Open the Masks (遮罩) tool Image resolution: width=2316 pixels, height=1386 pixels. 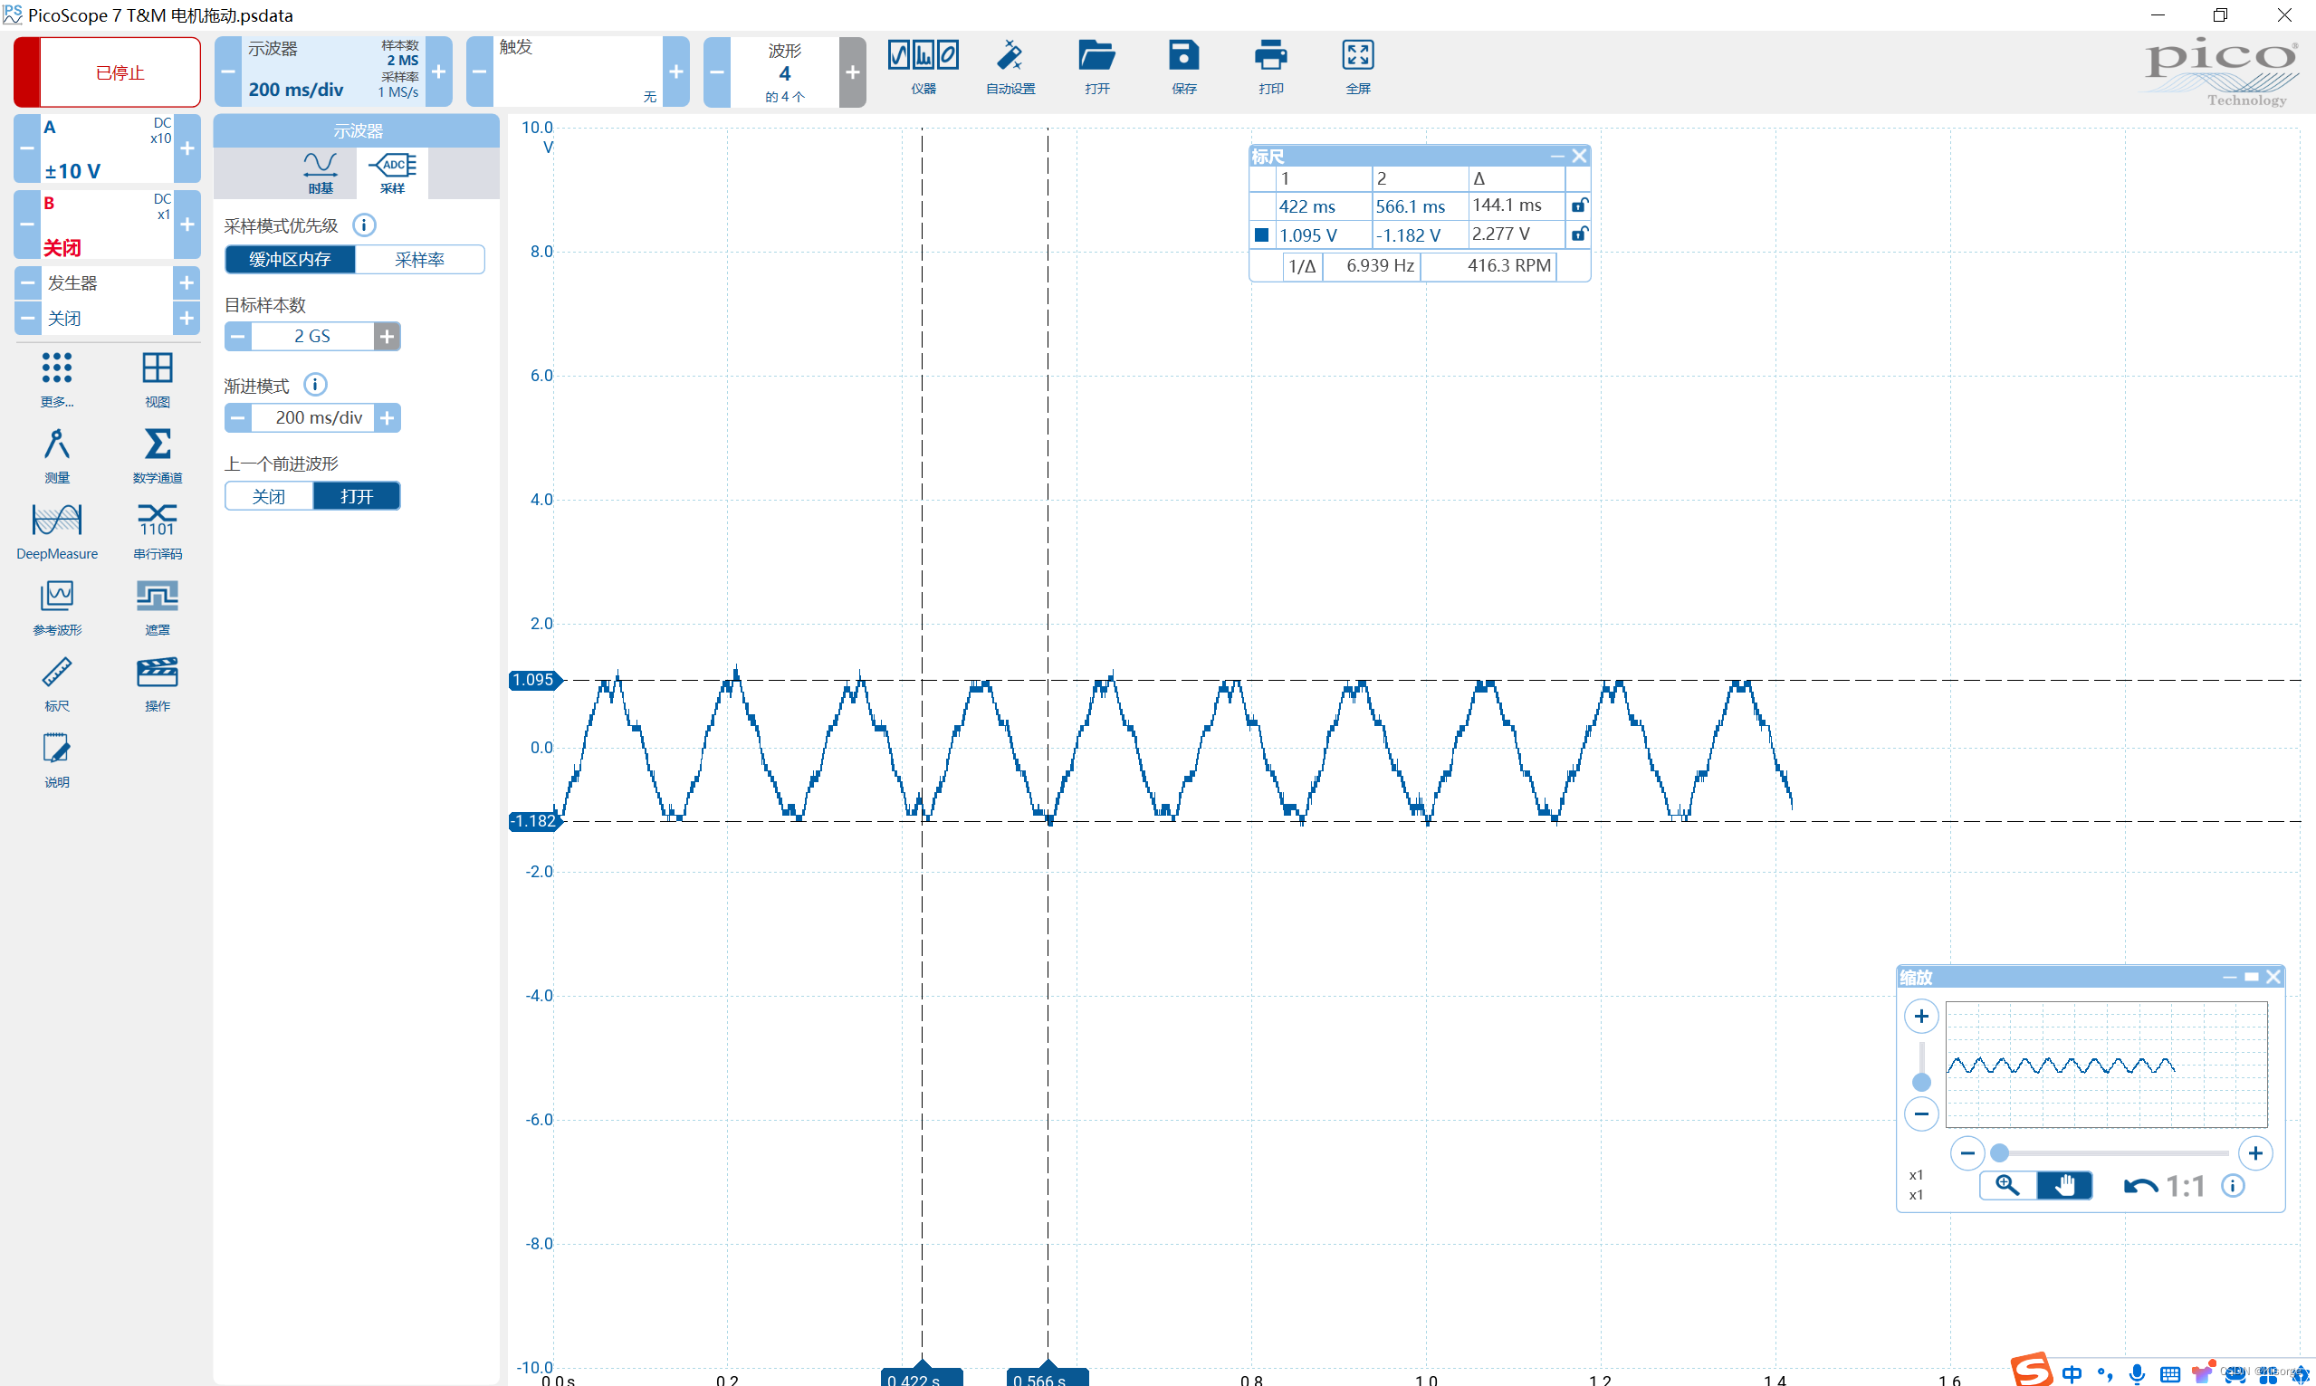[x=157, y=597]
